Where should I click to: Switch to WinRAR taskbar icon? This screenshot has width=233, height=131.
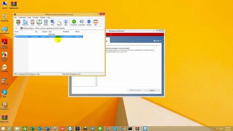pyautogui.click(x=137, y=128)
